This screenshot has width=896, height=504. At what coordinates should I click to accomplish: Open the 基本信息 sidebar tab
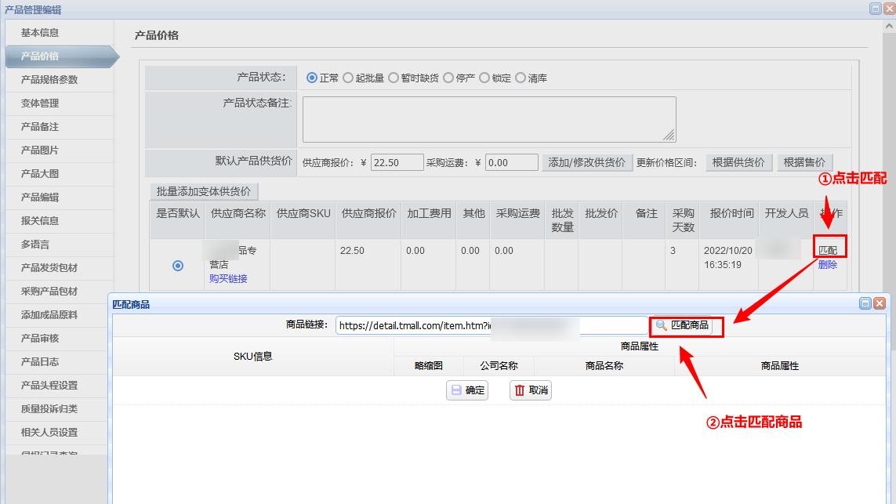point(40,33)
